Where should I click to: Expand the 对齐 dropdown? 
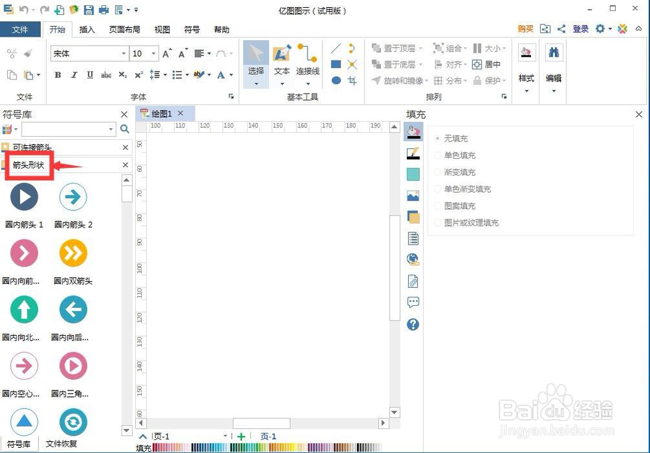(x=465, y=64)
